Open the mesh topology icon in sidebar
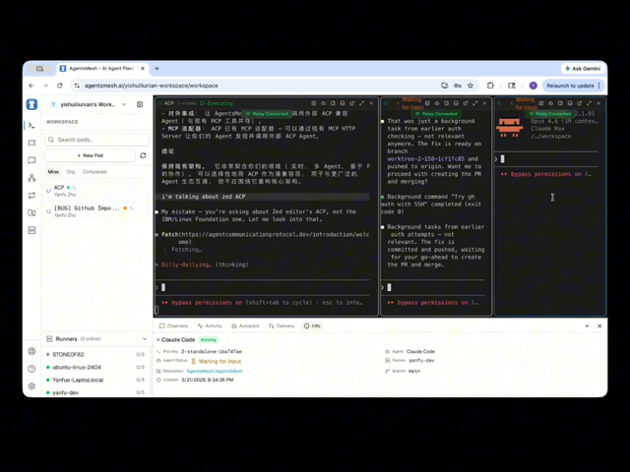This screenshot has width=630, height=472. click(x=31, y=178)
